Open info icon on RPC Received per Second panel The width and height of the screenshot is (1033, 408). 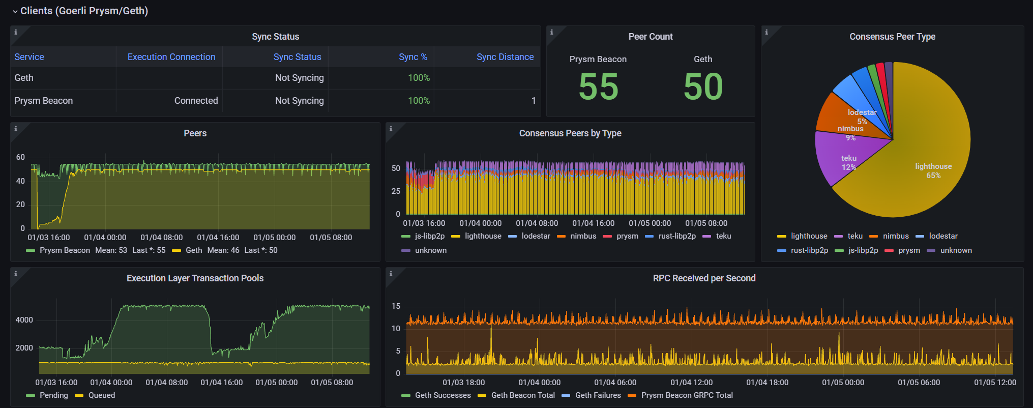(391, 274)
